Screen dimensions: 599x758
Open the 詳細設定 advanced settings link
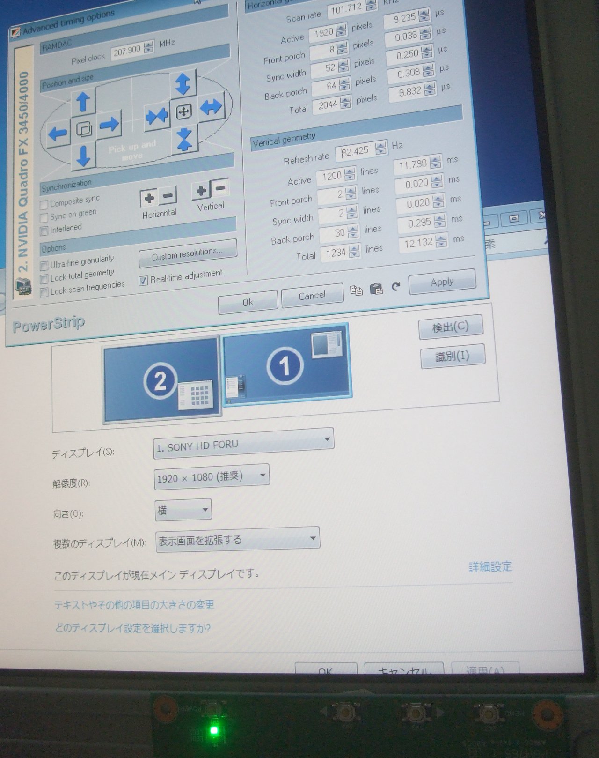pos(490,567)
